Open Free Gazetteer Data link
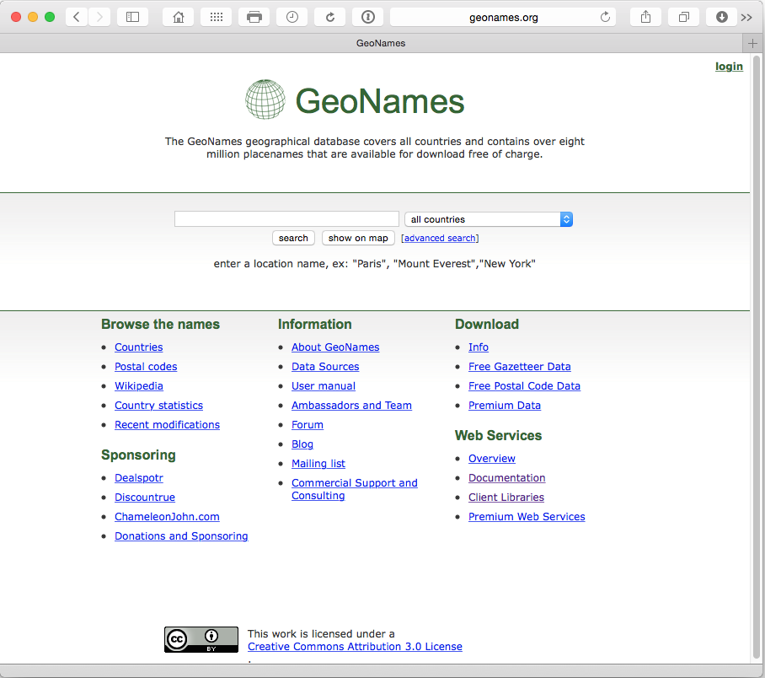Viewport: 765px width, 678px height. [x=519, y=367]
